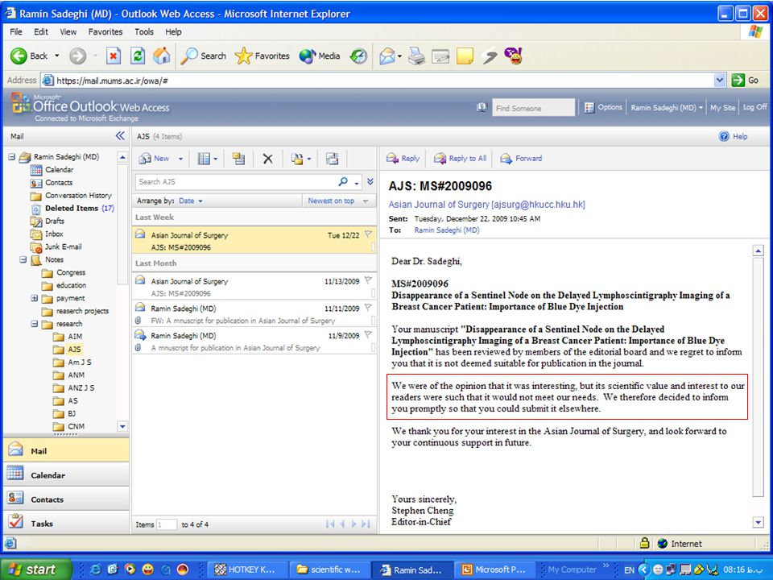Open the View menu

click(x=68, y=31)
